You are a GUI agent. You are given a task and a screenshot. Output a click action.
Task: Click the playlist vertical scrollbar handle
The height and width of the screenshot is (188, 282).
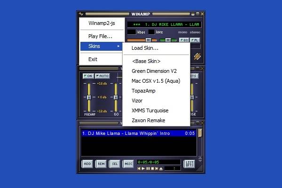pos(200,133)
